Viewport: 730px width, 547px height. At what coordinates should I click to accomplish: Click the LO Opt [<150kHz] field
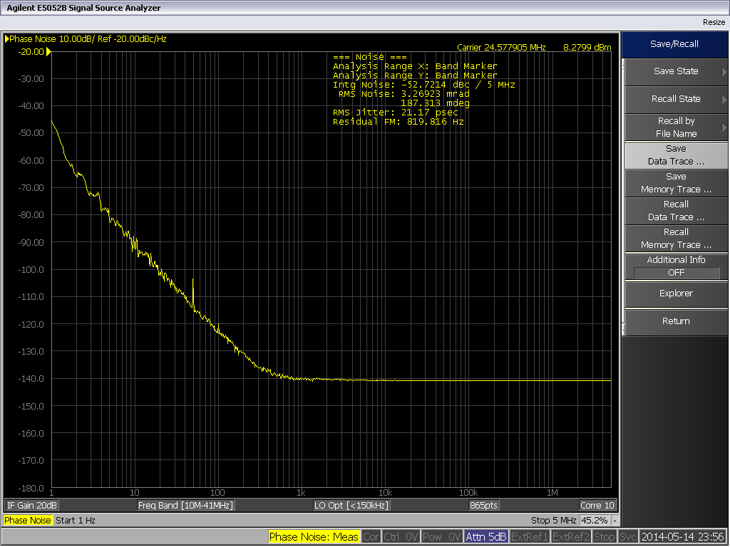pyautogui.click(x=351, y=506)
